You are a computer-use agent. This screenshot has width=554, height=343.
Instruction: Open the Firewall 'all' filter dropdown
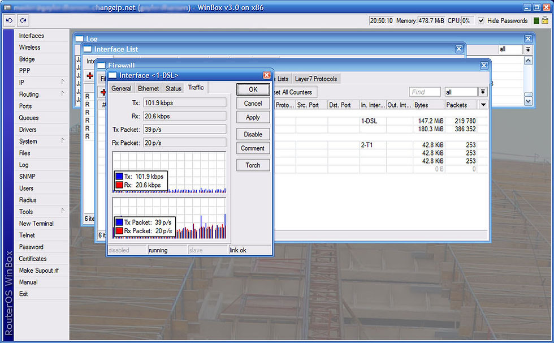tap(483, 92)
